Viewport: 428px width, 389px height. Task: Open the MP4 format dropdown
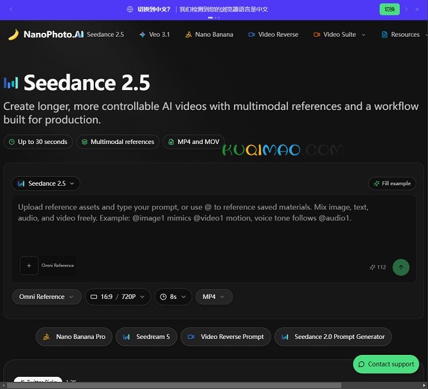click(x=214, y=296)
